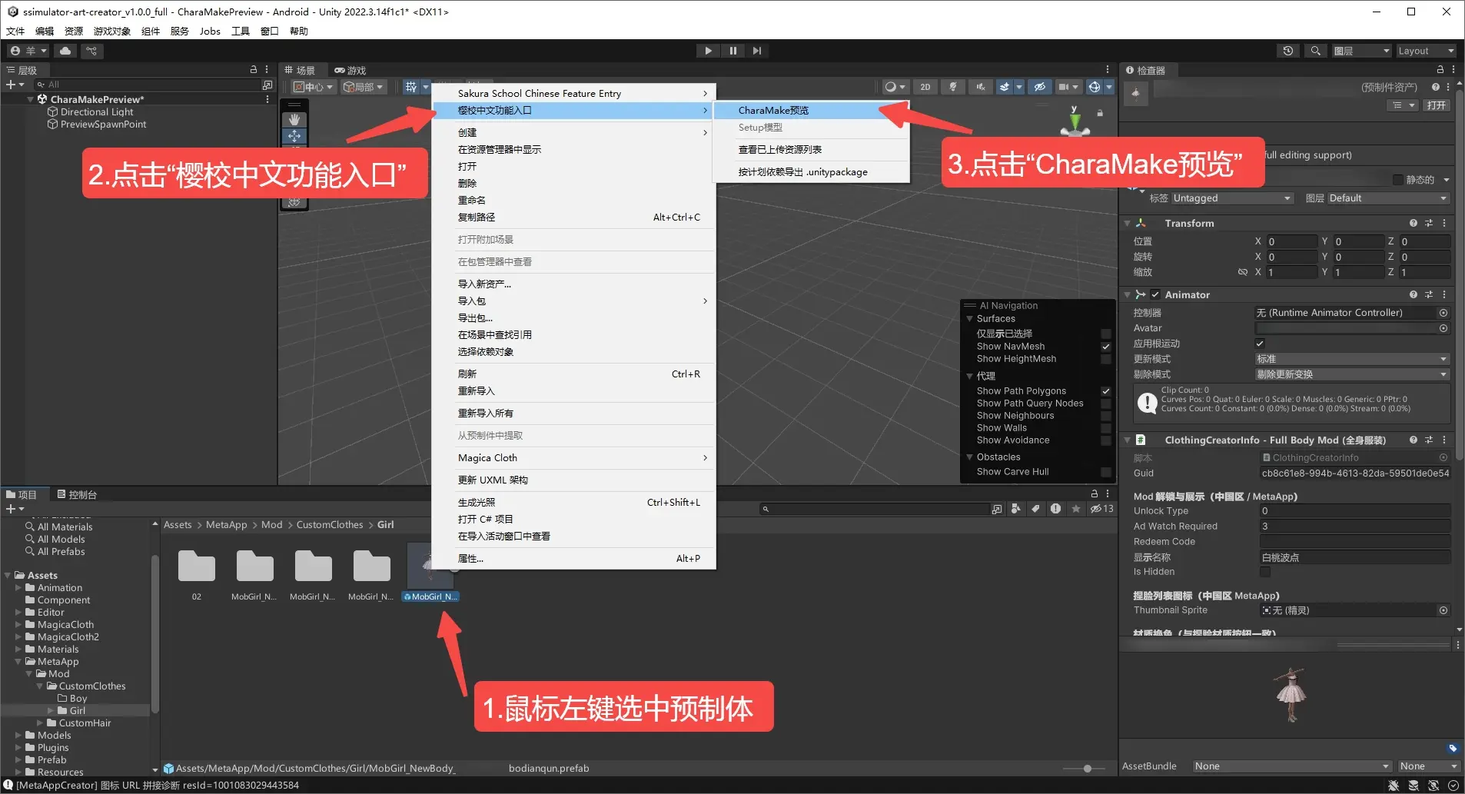Toggle the Static checkbox in Inspector
Image resolution: width=1465 pixels, height=794 pixels.
point(1398,180)
